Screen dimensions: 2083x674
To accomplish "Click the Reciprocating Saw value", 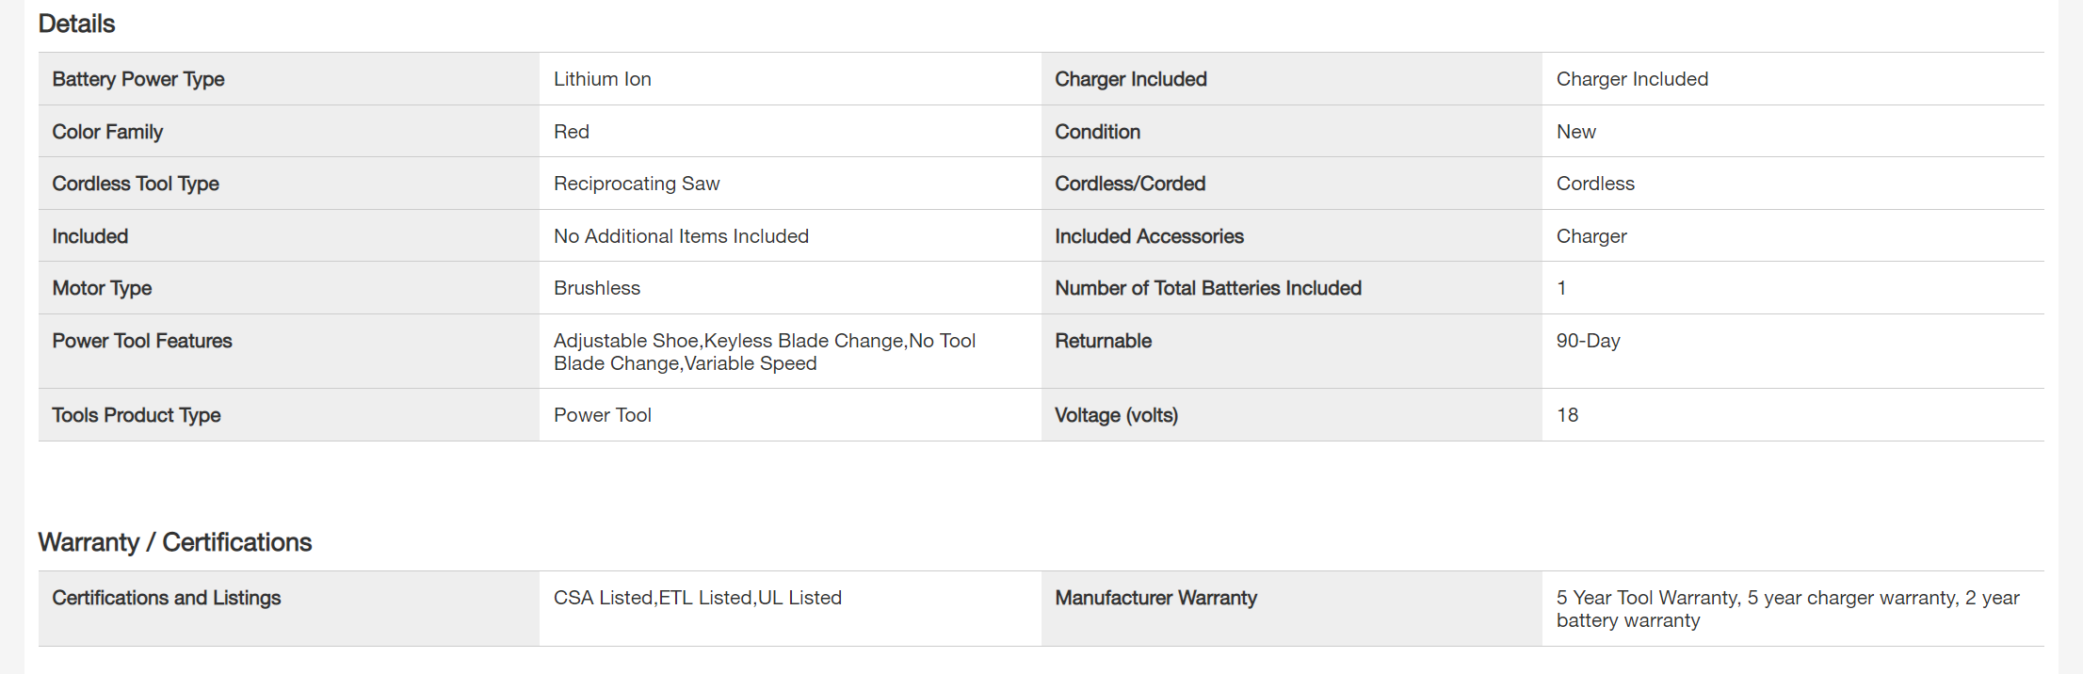I will tap(637, 185).
